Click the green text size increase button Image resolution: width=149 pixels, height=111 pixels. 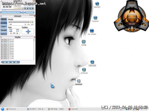pos(17,33)
